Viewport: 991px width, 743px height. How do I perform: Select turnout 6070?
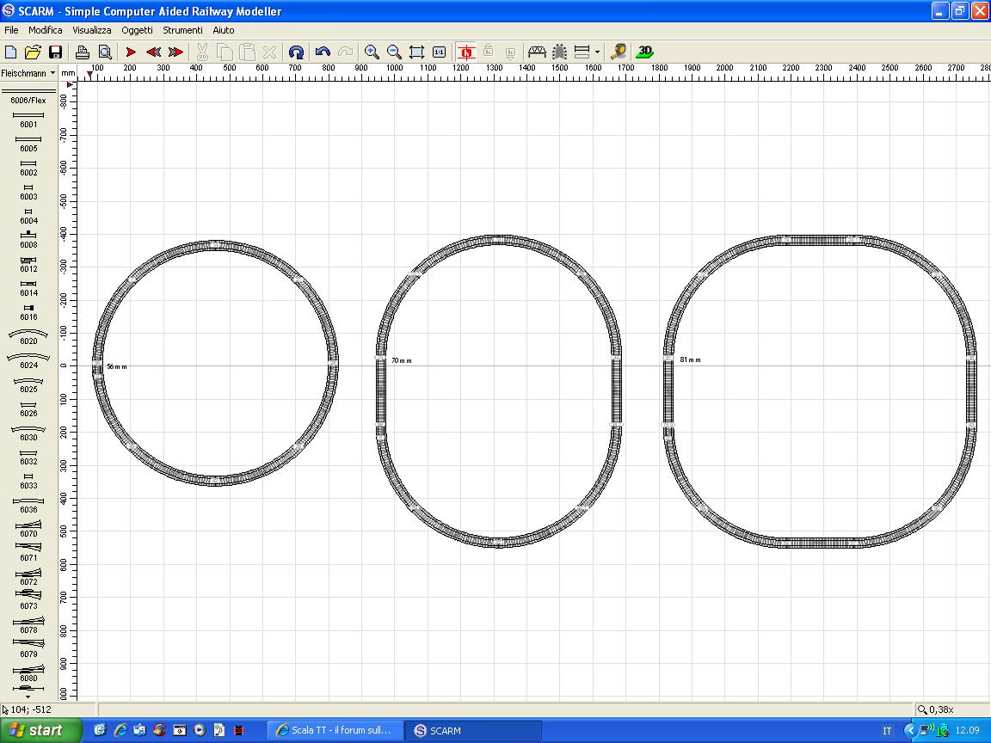[x=28, y=529]
